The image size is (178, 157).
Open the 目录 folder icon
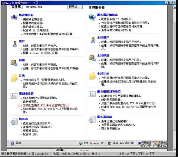click(14, 78)
